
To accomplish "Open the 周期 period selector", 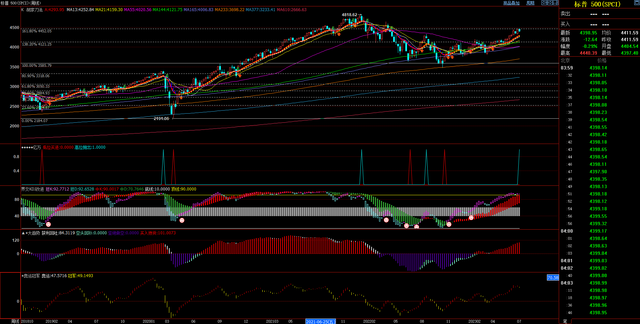I will click(x=530, y=3).
